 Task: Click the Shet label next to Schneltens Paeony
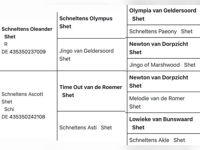[187, 31]
